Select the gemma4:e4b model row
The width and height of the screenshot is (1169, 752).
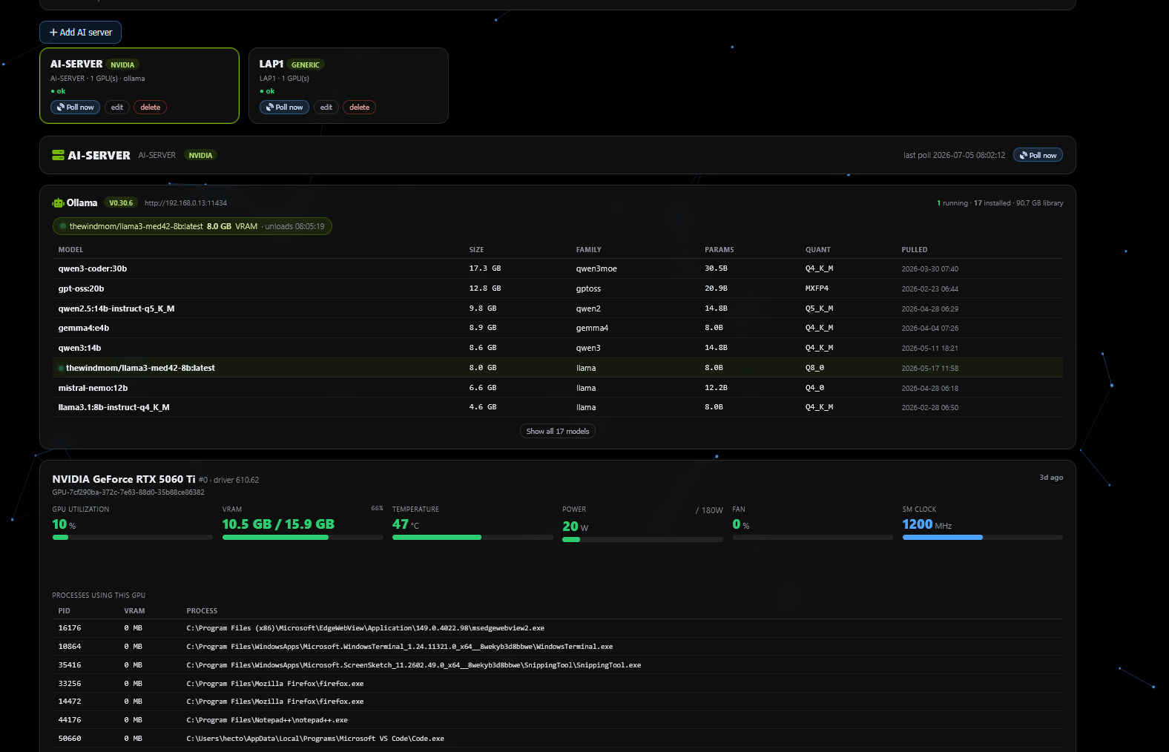click(x=558, y=328)
